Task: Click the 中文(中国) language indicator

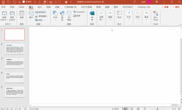Action: pos(34,109)
